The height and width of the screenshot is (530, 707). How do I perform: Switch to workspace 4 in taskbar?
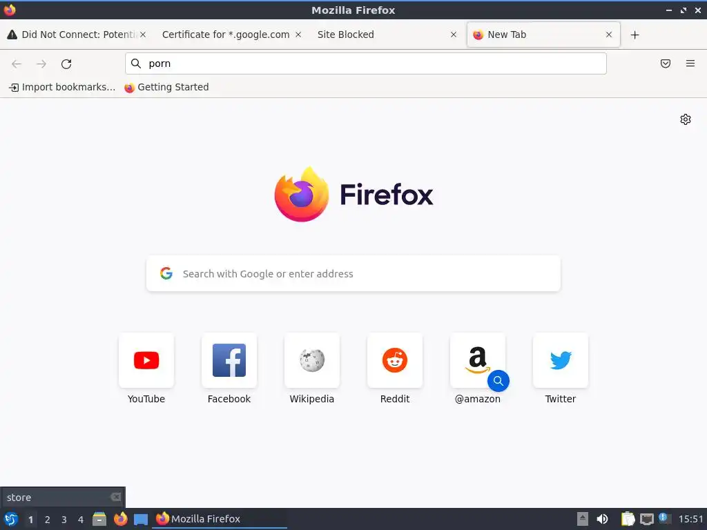[x=81, y=520]
